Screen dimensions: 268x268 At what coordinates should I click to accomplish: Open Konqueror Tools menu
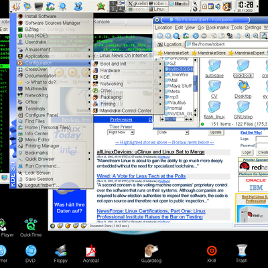(237, 27)
